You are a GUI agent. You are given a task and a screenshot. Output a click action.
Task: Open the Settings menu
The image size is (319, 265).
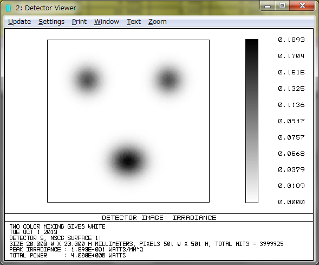[x=51, y=22]
